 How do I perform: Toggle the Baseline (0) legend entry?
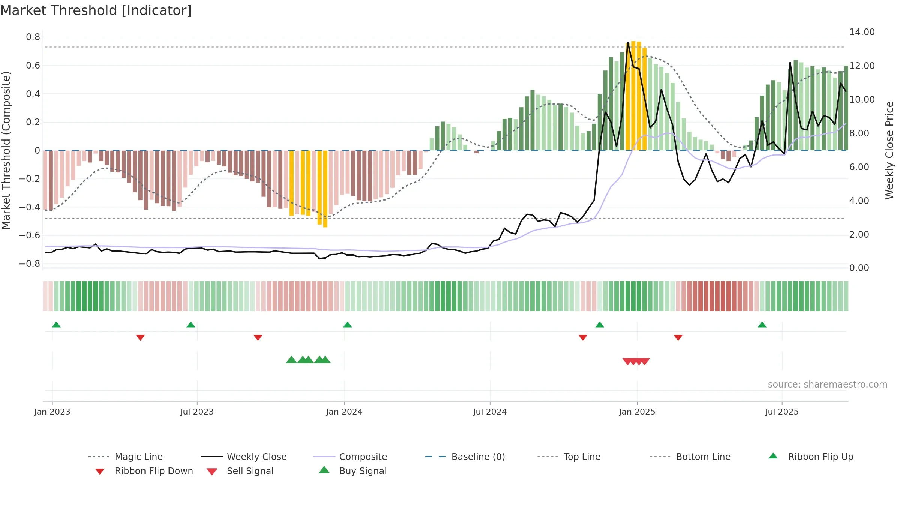[465, 457]
